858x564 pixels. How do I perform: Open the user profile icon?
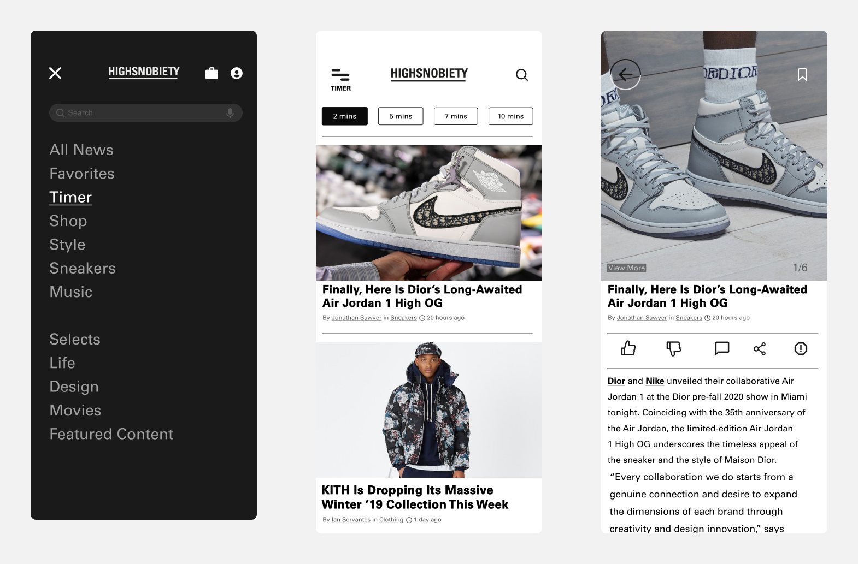coord(237,73)
